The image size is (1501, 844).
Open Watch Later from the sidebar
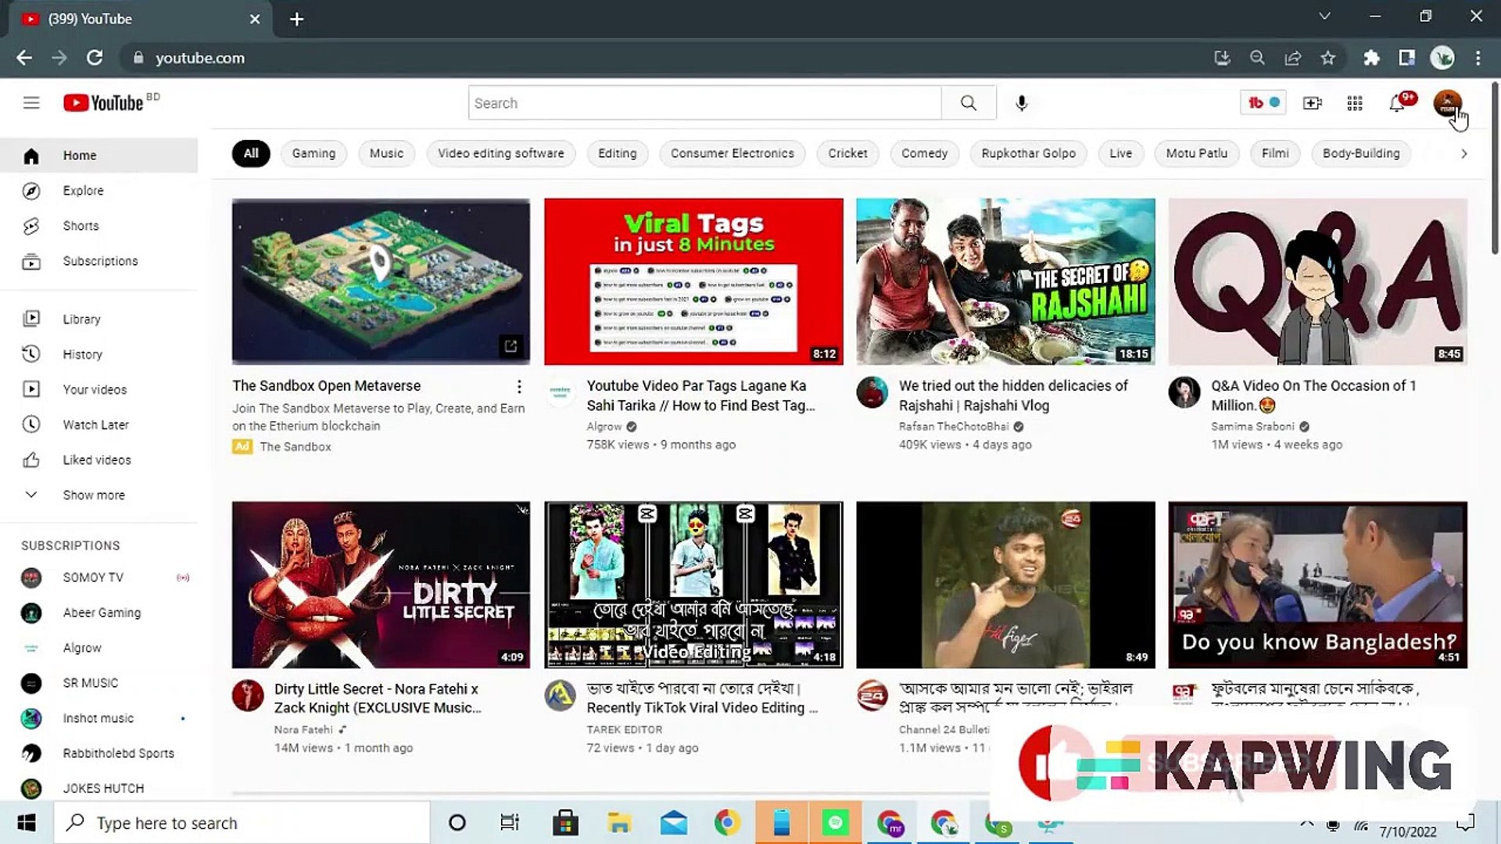pyautogui.click(x=95, y=424)
